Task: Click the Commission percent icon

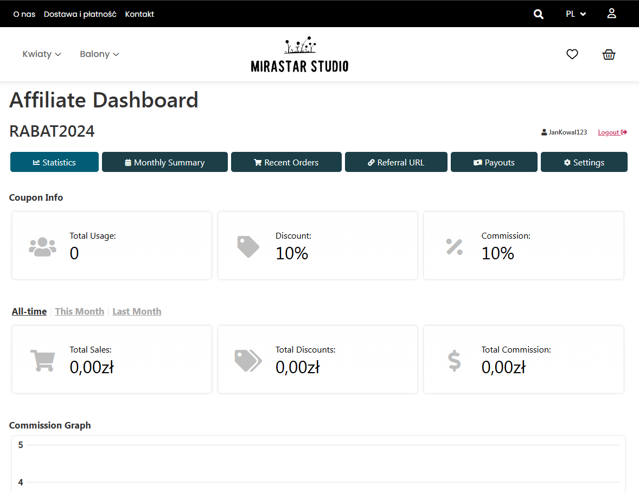Action: [x=454, y=247]
